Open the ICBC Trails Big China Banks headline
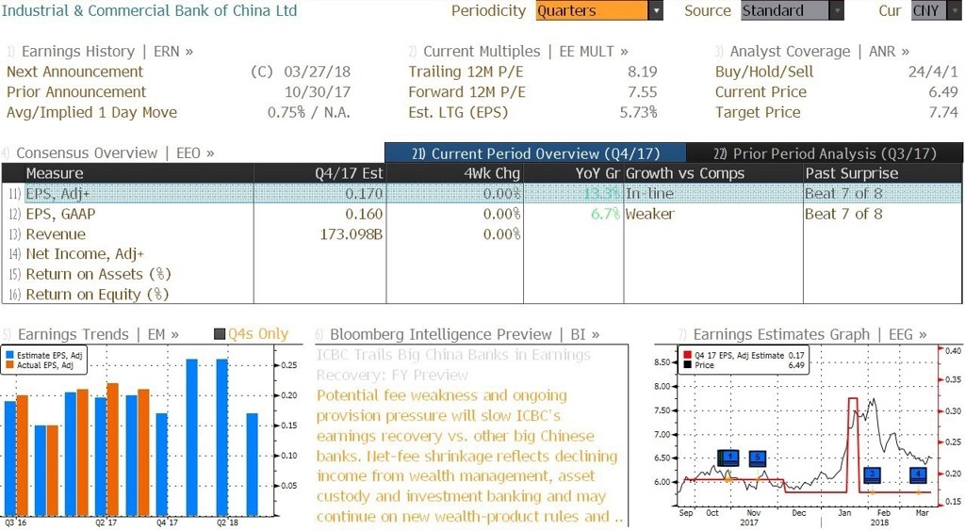The image size is (965, 530). (453, 364)
